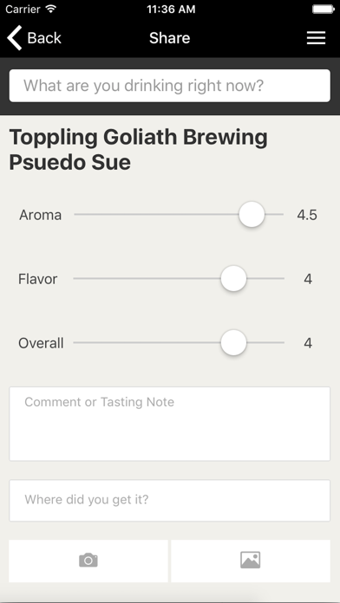Screen dimensions: 340x603
Task: Click the Share title in header
Action: (x=169, y=38)
